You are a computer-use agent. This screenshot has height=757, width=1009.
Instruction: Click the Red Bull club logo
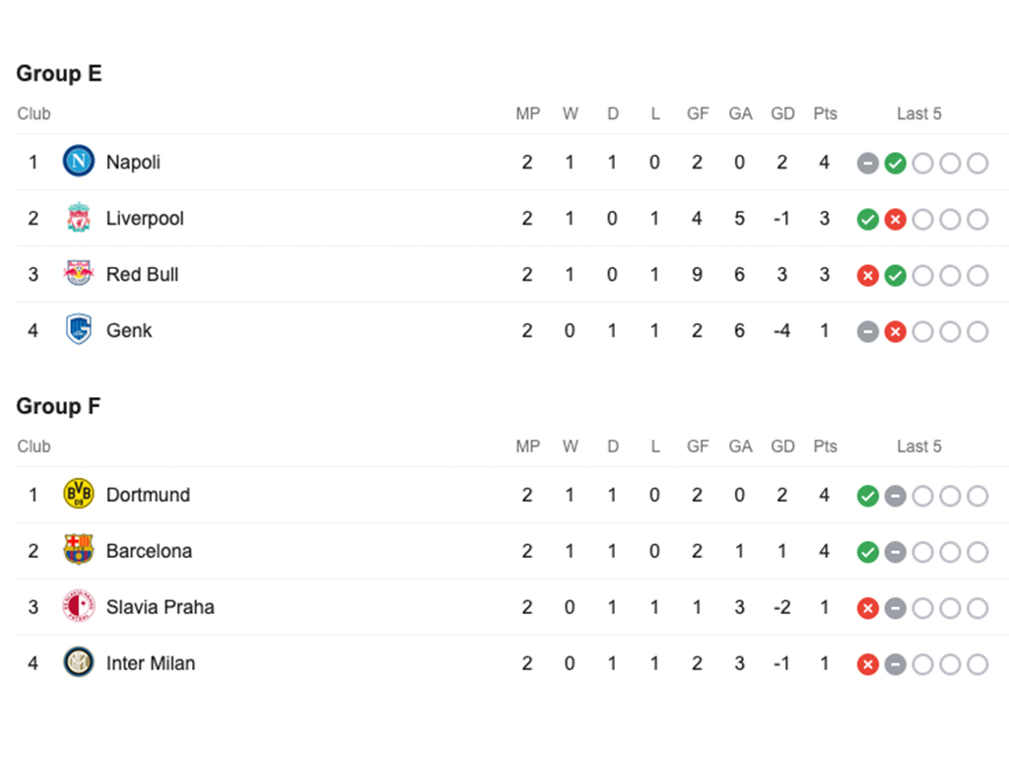tap(79, 274)
